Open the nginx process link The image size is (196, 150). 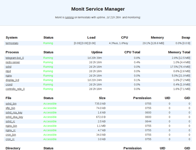[x=9, y=76]
